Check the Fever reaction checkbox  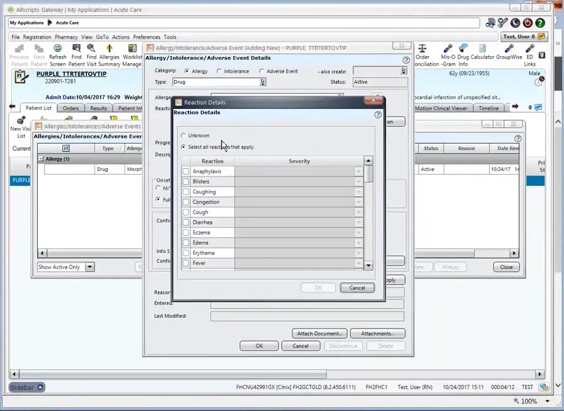tap(186, 263)
